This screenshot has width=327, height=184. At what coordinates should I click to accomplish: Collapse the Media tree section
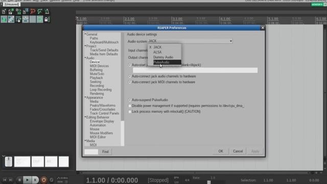[x=85, y=141]
